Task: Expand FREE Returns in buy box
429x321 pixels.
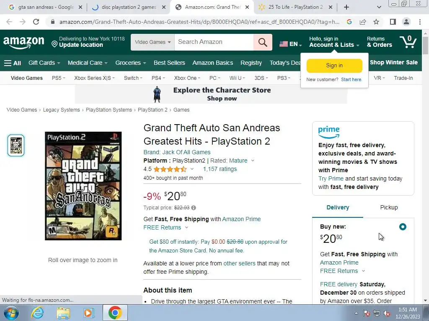Action: tap(363, 271)
